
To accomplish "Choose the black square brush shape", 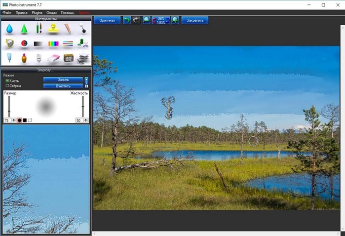I will pyautogui.click(x=25, y=120).
